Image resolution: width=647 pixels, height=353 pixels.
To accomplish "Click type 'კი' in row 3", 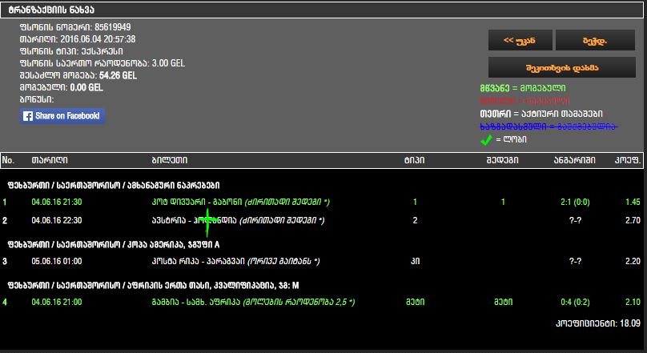I will (415, 261).
